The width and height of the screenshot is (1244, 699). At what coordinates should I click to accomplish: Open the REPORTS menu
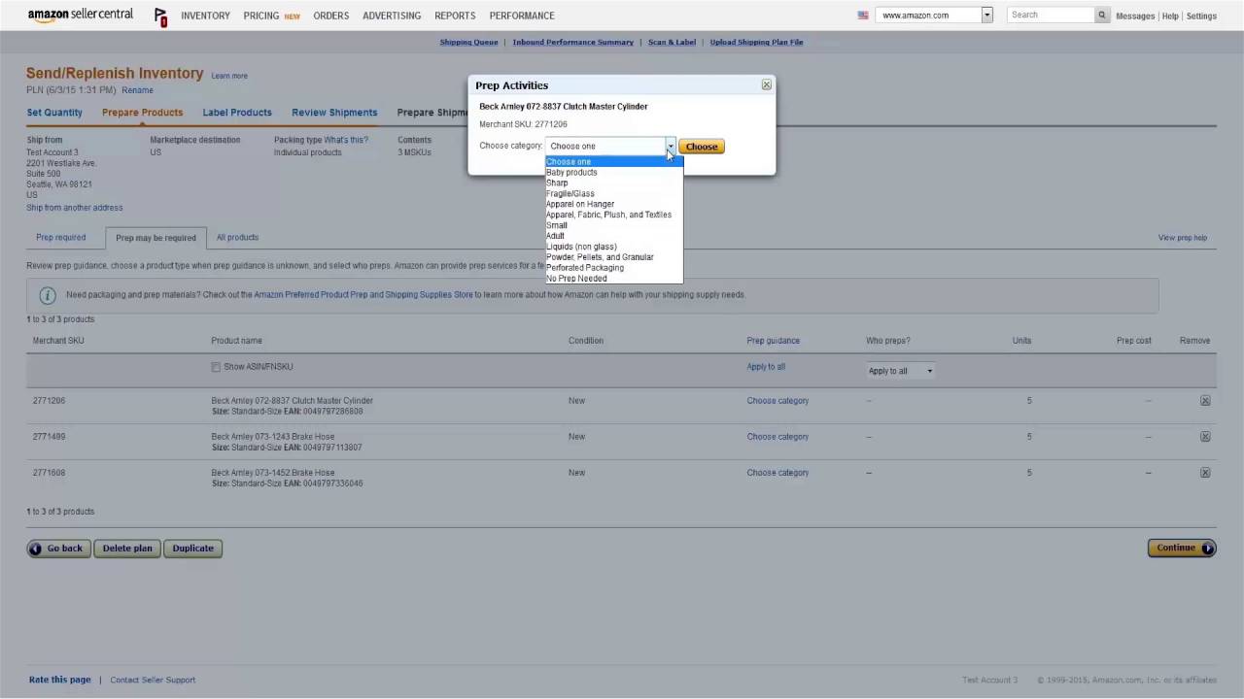coord(455,16)
